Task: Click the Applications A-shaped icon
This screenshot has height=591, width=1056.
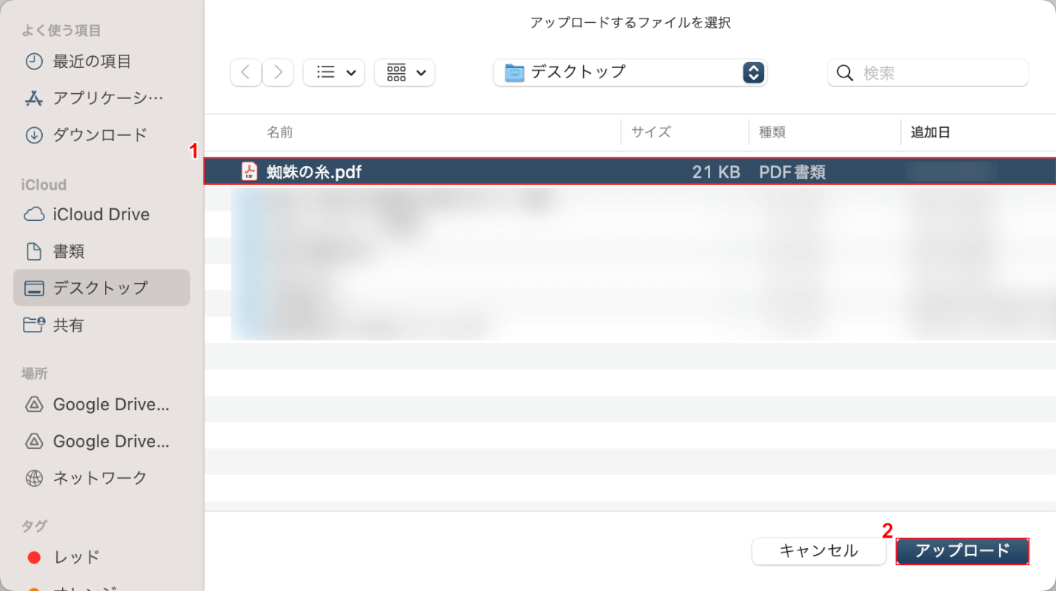Action: coord(34,98)
